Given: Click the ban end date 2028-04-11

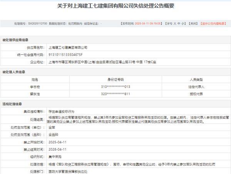Looking at the screenshot, I should [x=57, y=149].
